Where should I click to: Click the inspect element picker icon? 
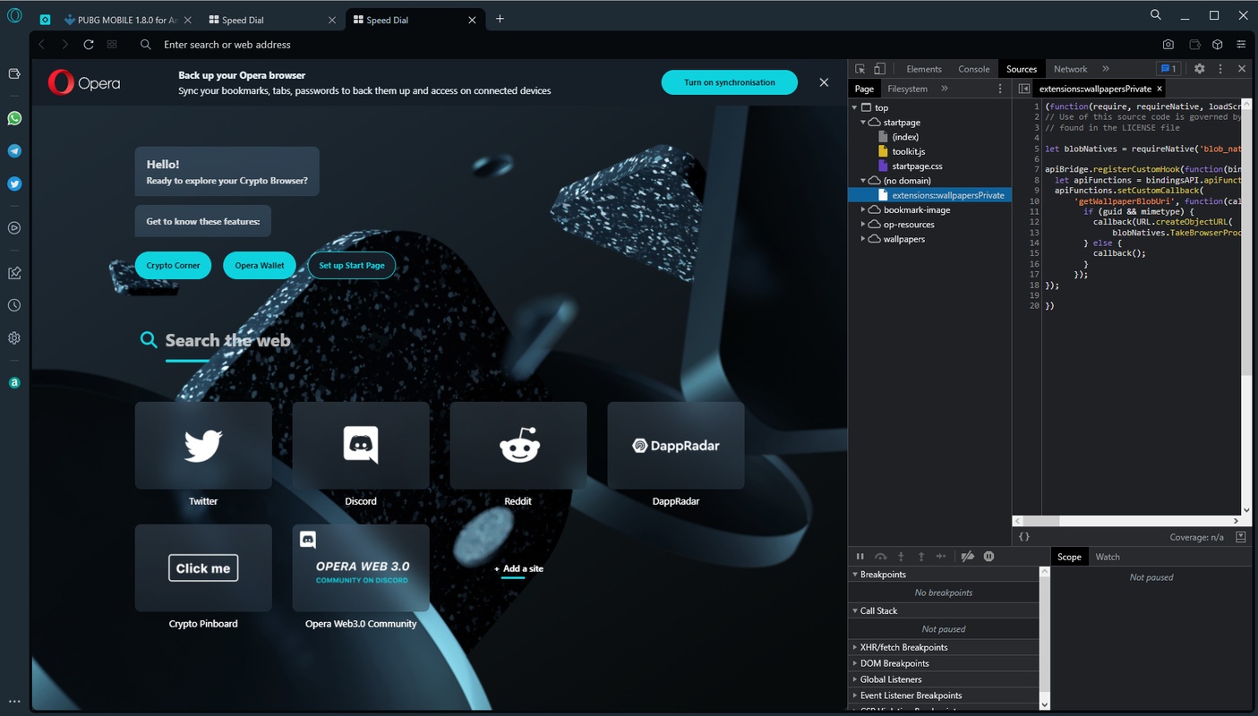tap(860, 69)
